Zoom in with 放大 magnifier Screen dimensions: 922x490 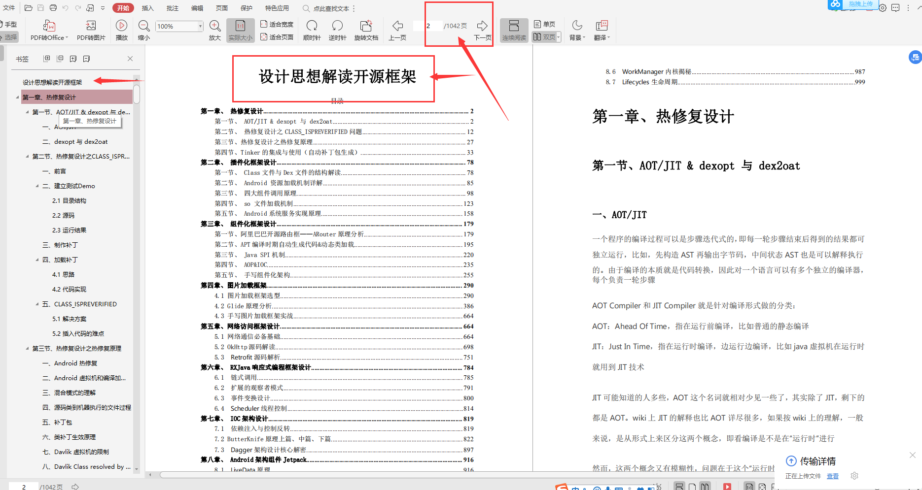pos(215,31)
